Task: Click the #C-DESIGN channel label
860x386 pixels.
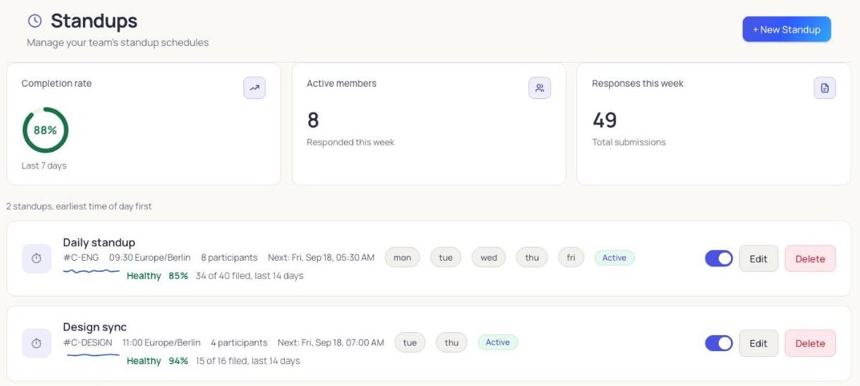Action: click(x=87, y=343)
